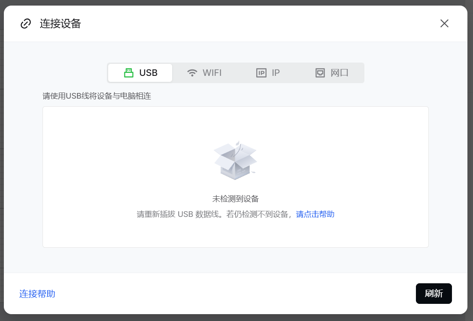
Task: Select the USB tab label
Action: tap(149, 73)
